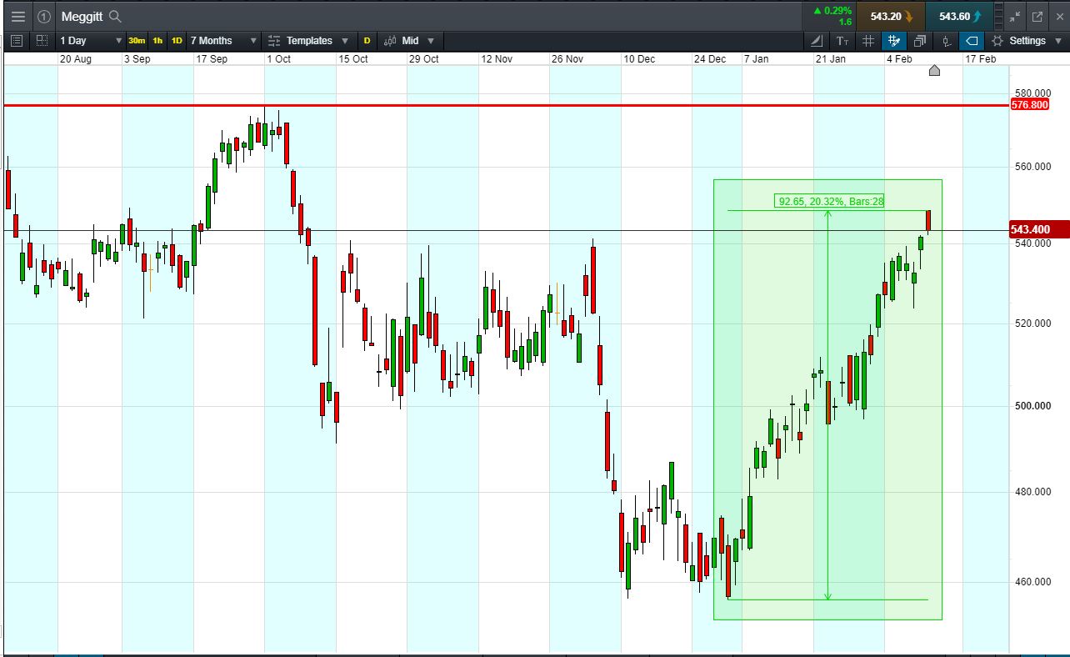Click the 15 Oct date label
The height and width of the screenshot is (657, 1070).
(x=353, y=59)
